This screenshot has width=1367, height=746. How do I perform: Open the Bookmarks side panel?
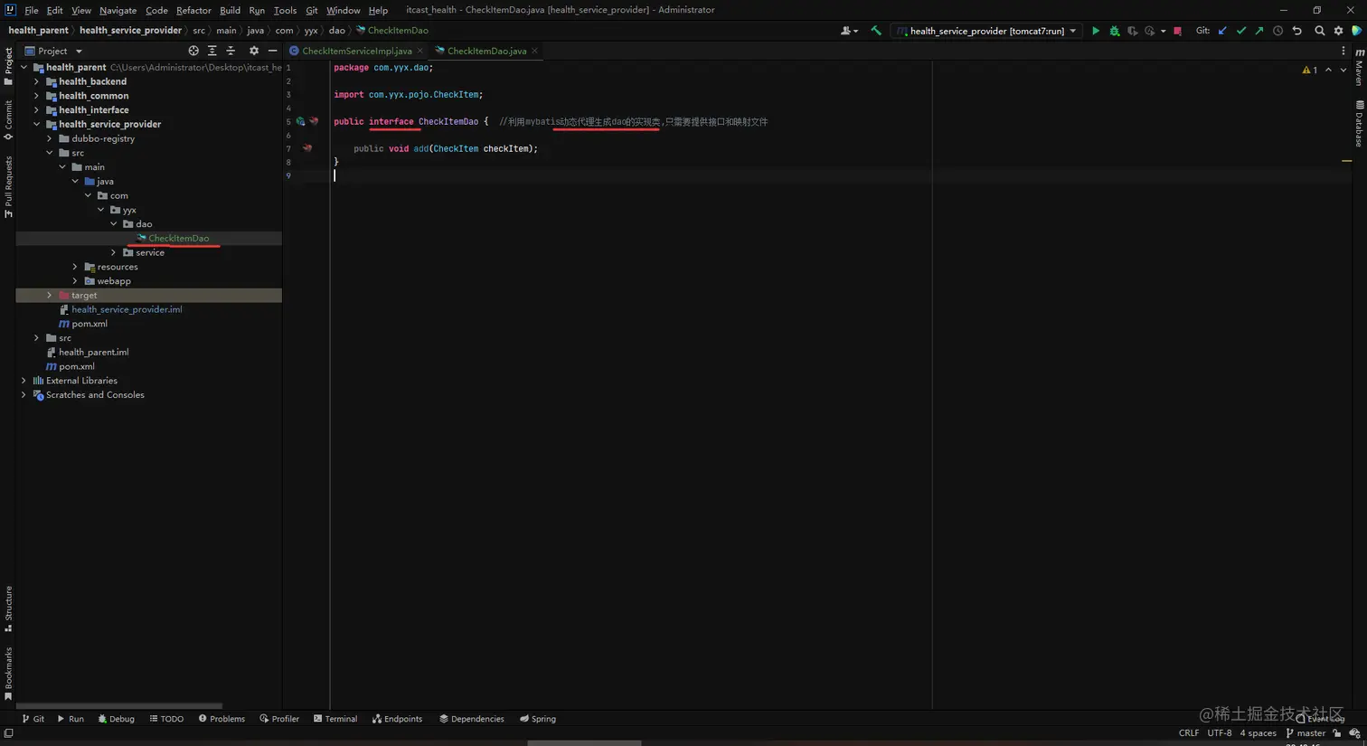(x=8, y=673)
